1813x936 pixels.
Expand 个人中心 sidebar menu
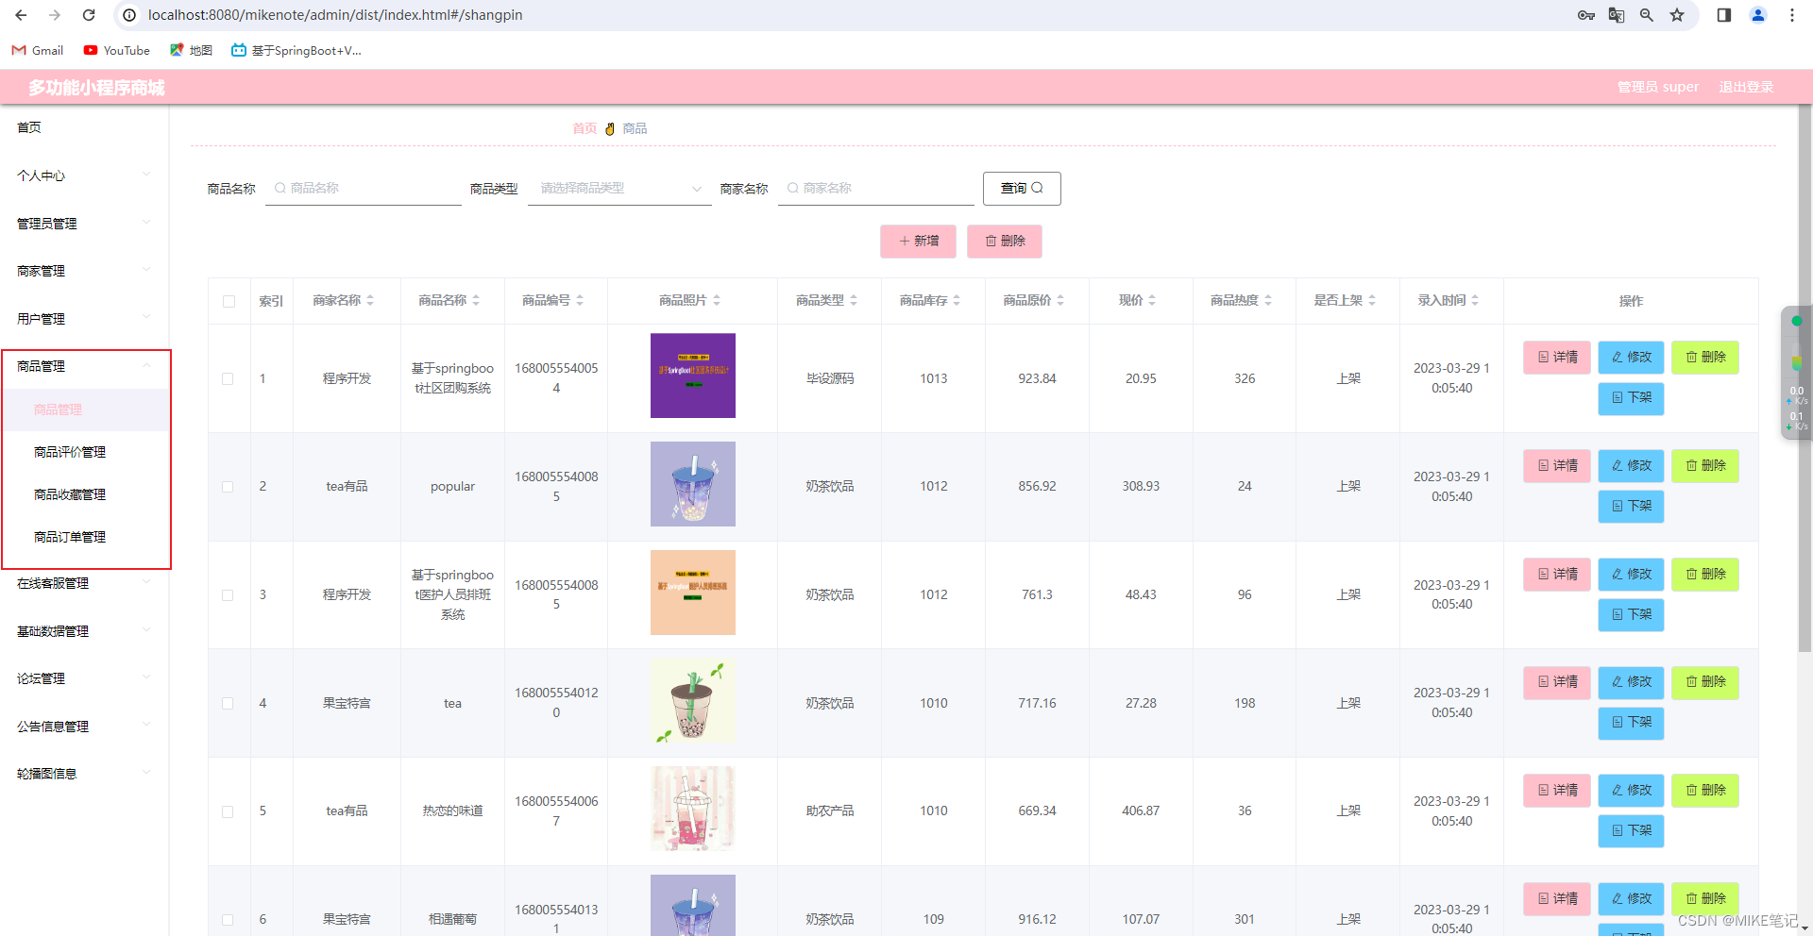coord(84,175)
